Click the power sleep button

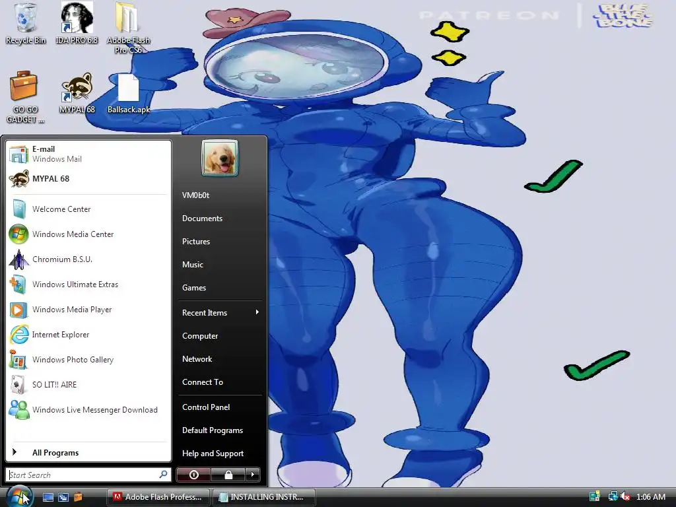(193, 475)
